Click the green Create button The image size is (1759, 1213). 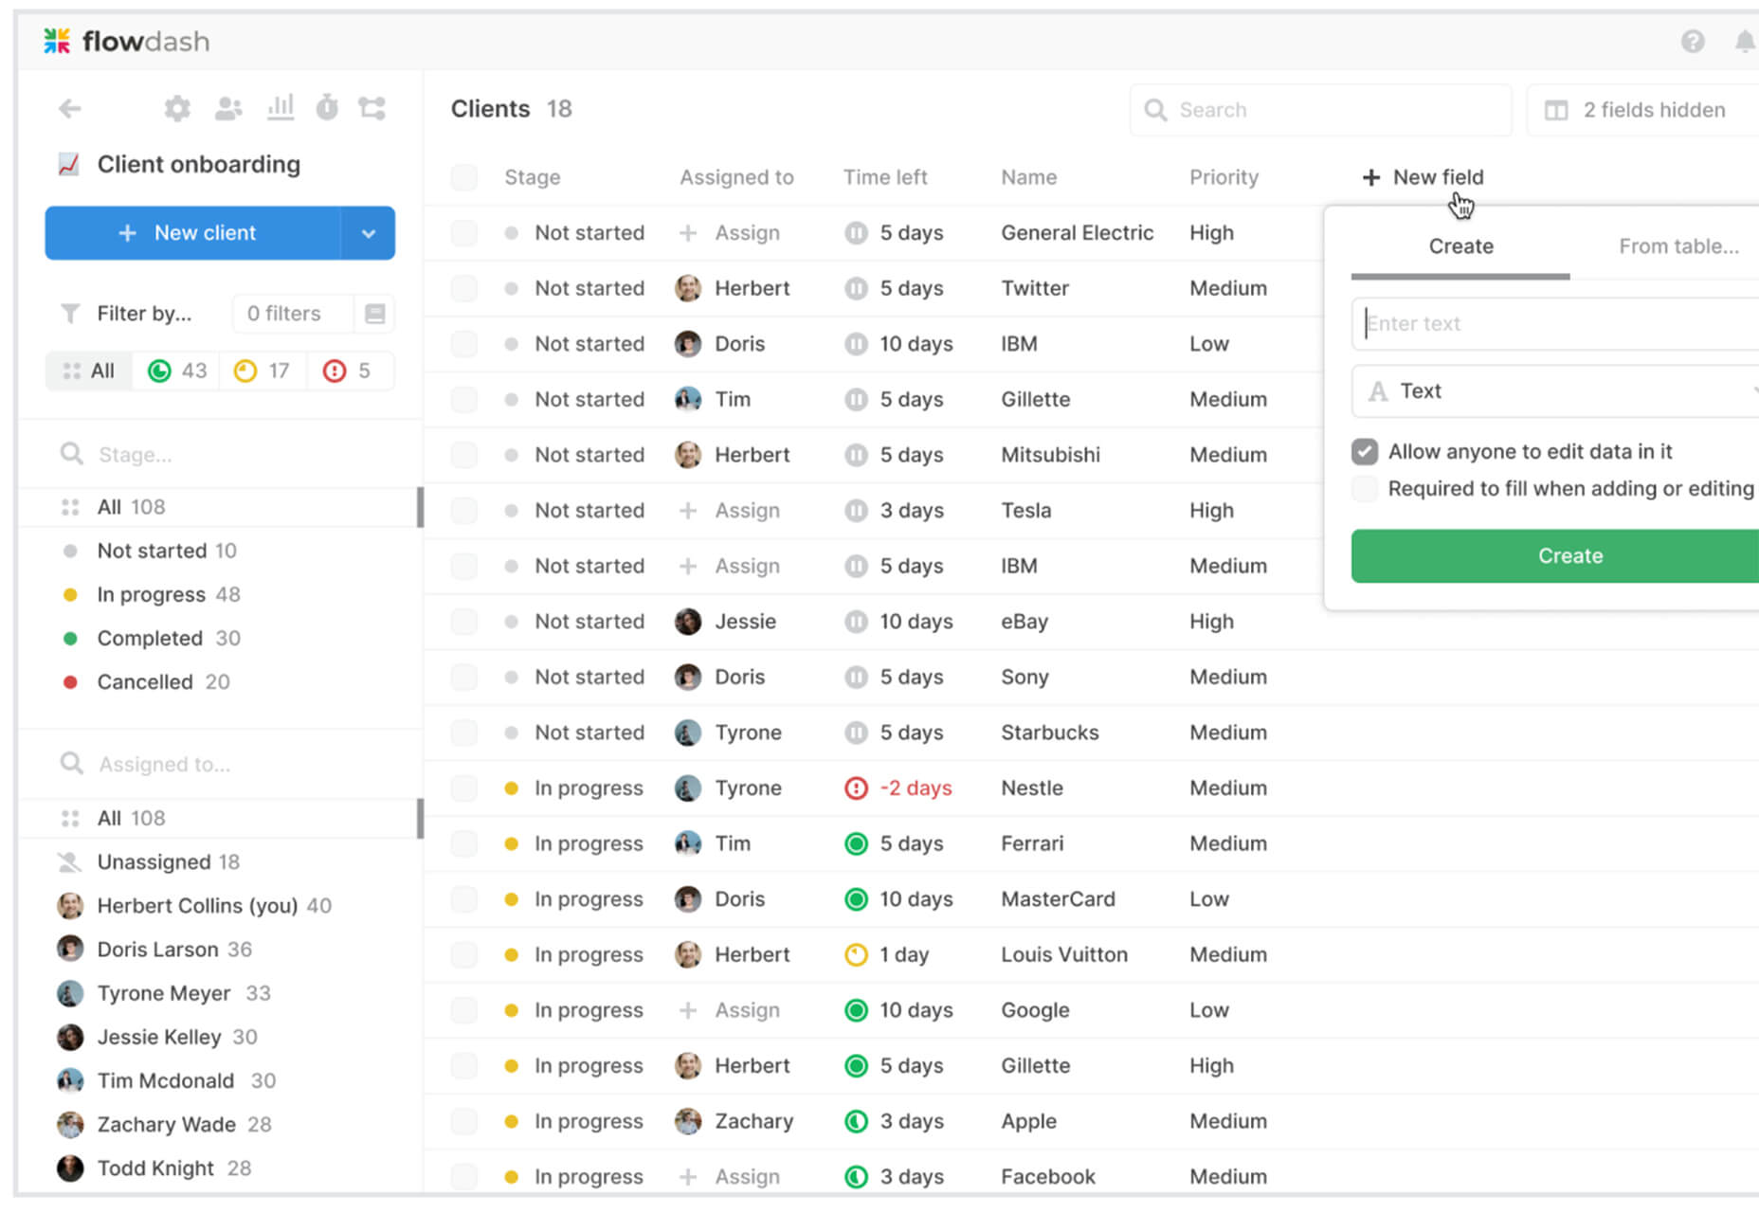tap(1555, 556)
